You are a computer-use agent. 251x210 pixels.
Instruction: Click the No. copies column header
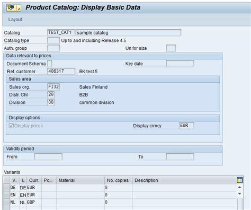point(118,180)
